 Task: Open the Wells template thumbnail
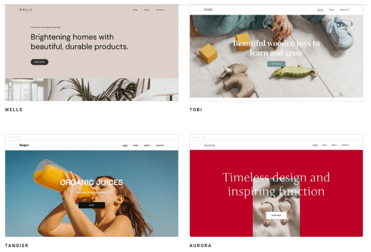[91, 53]
